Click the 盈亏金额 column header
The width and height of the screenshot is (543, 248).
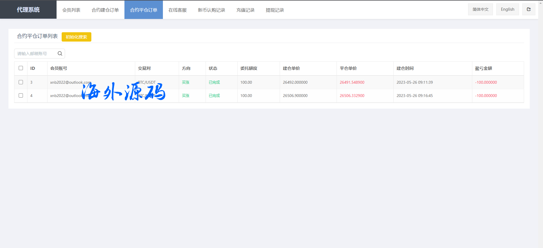tap(484, 68)
